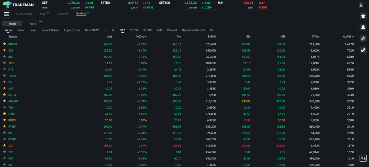Click the Symbol column header
Viewport: 369px width, 167px height.
[x=13, y=36]
